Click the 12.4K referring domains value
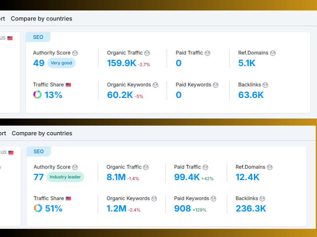Screen dimensions: 317x237 click(x=248, y=177)
